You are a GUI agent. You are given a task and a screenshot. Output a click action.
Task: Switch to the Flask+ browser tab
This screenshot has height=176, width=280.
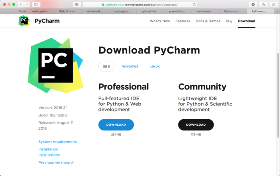click(20, 11)
